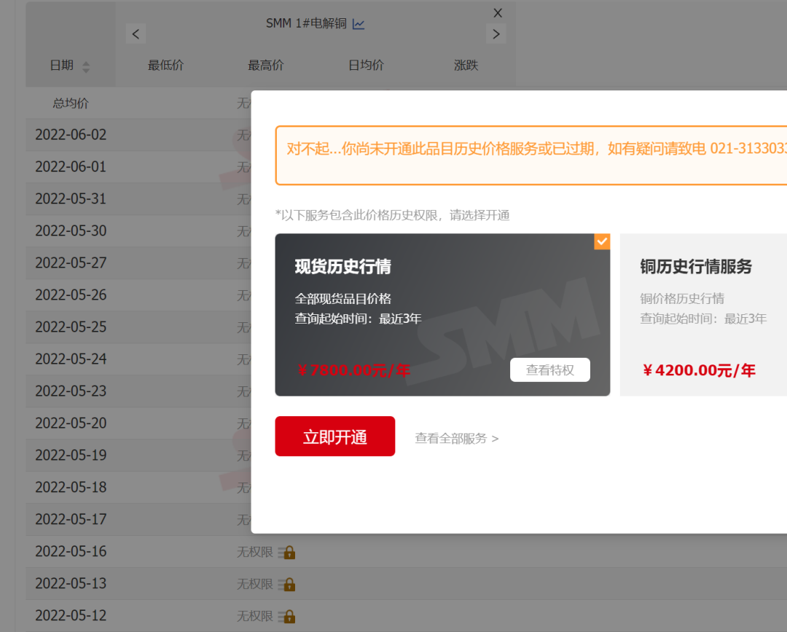
Task: Click the red 立即开通 button
Action: coord(334,436)
